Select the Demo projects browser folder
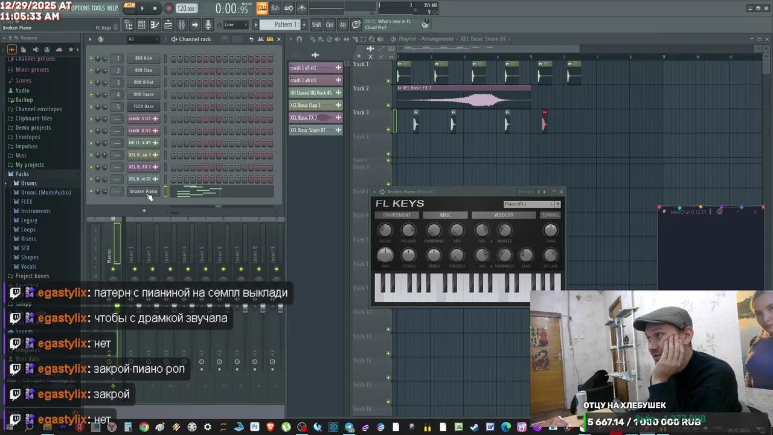This screenshot has height=435, width=773. click(x=33, y=128)
